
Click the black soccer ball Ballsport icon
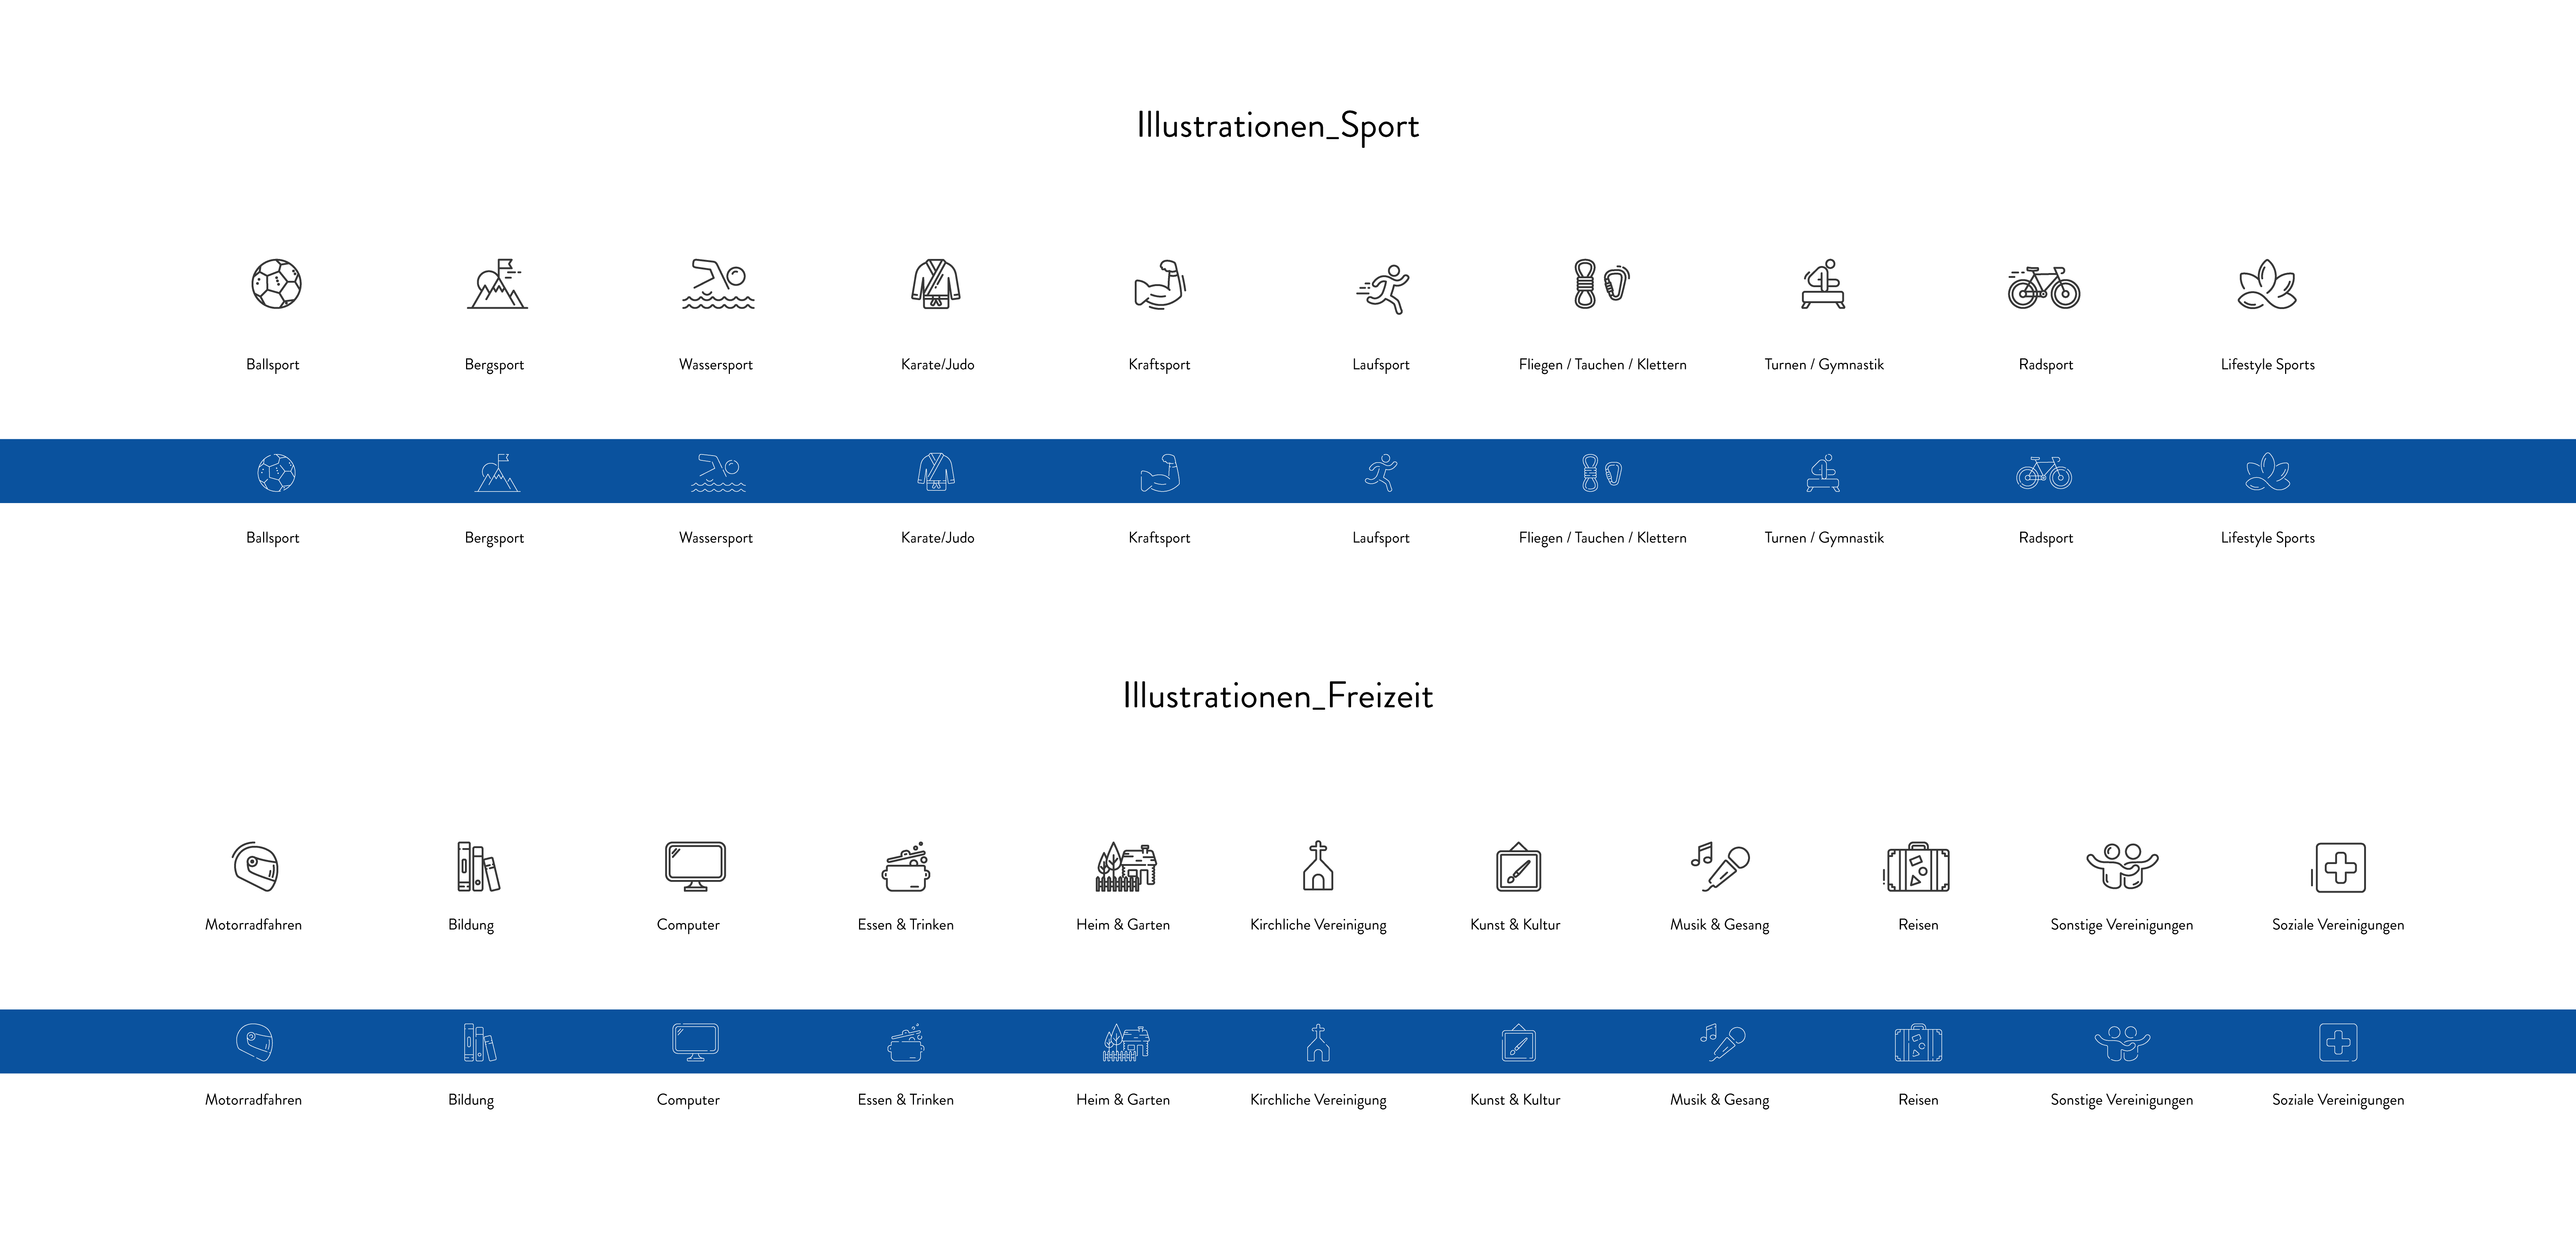coord(276,284)
